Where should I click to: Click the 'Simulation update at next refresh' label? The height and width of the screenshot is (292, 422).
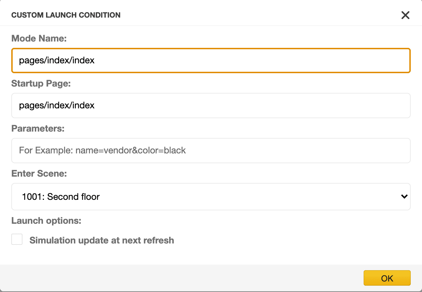pyautogui.click(x=102, y=240)
